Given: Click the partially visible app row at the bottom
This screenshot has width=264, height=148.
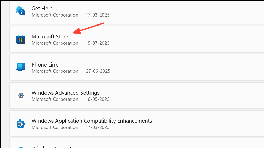Looking at the screenshot, I should point(137,143).
